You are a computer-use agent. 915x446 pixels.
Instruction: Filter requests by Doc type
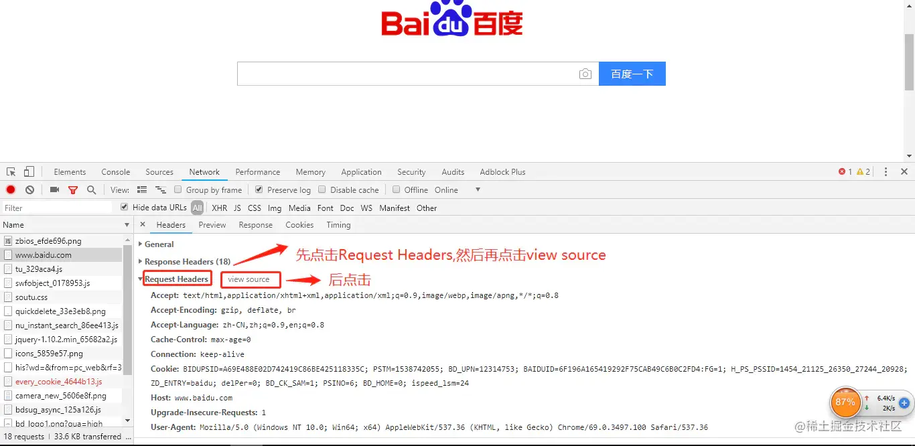click(x=347, y=208)
